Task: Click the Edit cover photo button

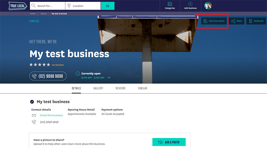Action: tap(214, 21)
